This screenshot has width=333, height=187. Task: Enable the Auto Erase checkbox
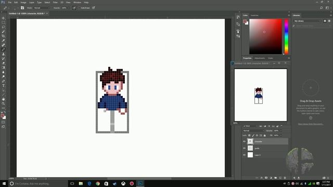tap(79, 8)
